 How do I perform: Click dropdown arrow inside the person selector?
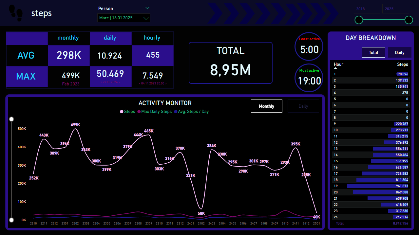[146, 18]
